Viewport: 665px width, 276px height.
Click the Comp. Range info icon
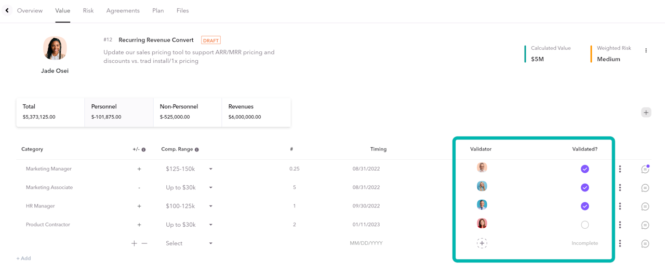click(197, 149)
